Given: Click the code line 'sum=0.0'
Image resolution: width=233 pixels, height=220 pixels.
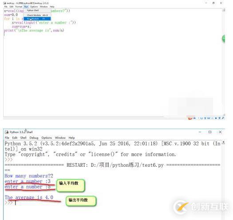Looking at the screenshot, I should tap(11, 15).
